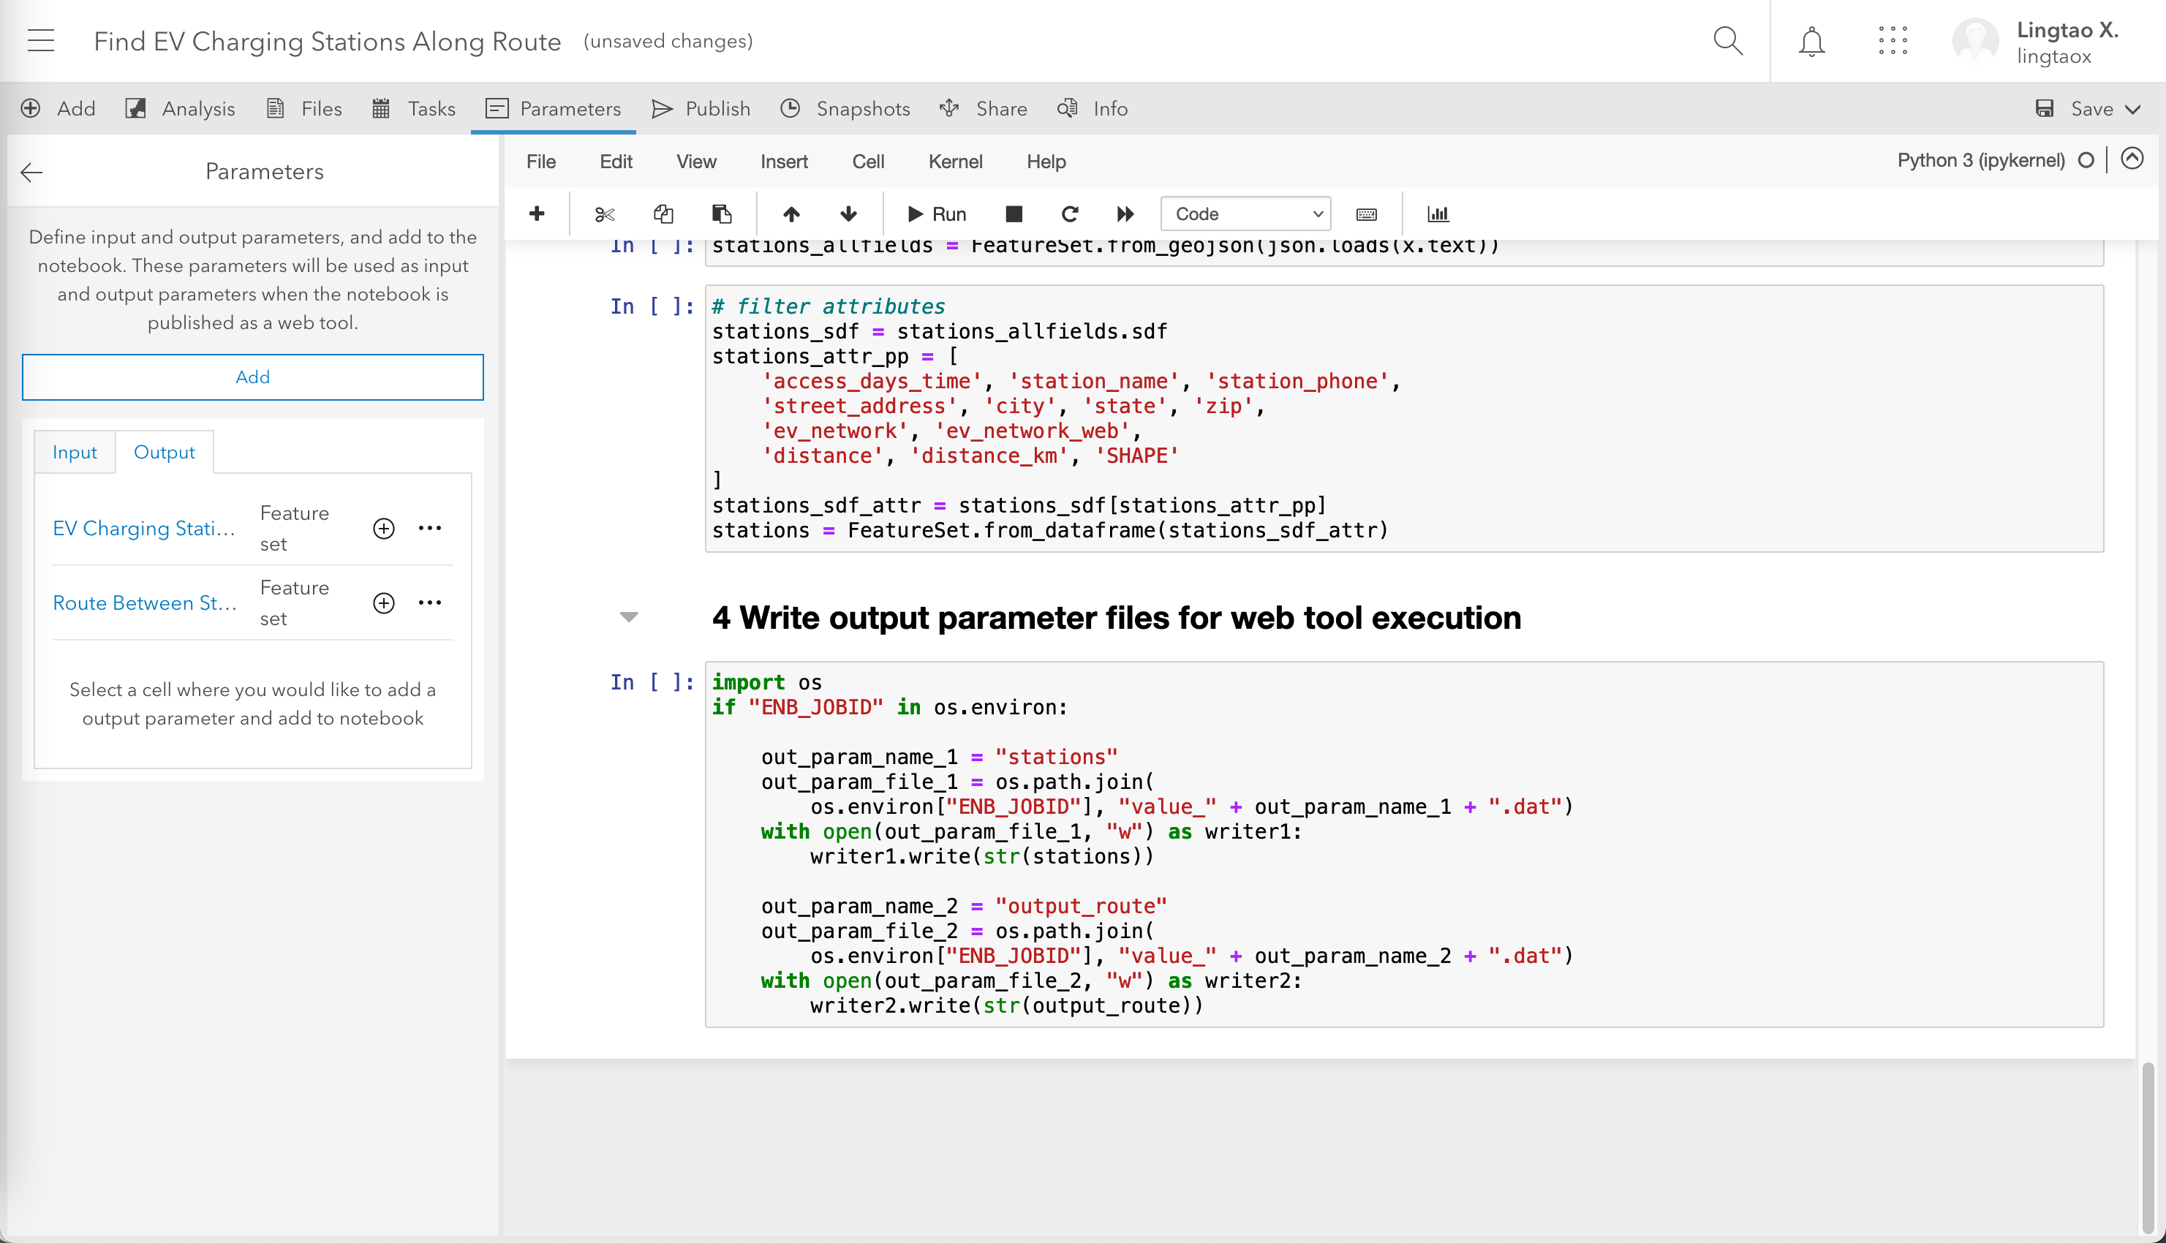The height and width of the screenshot is (1243, 2166).
Task: Run the selected cell
Action: (936, 214)
